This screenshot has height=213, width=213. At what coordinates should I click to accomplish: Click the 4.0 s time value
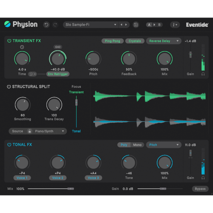[x=22, y=69]
